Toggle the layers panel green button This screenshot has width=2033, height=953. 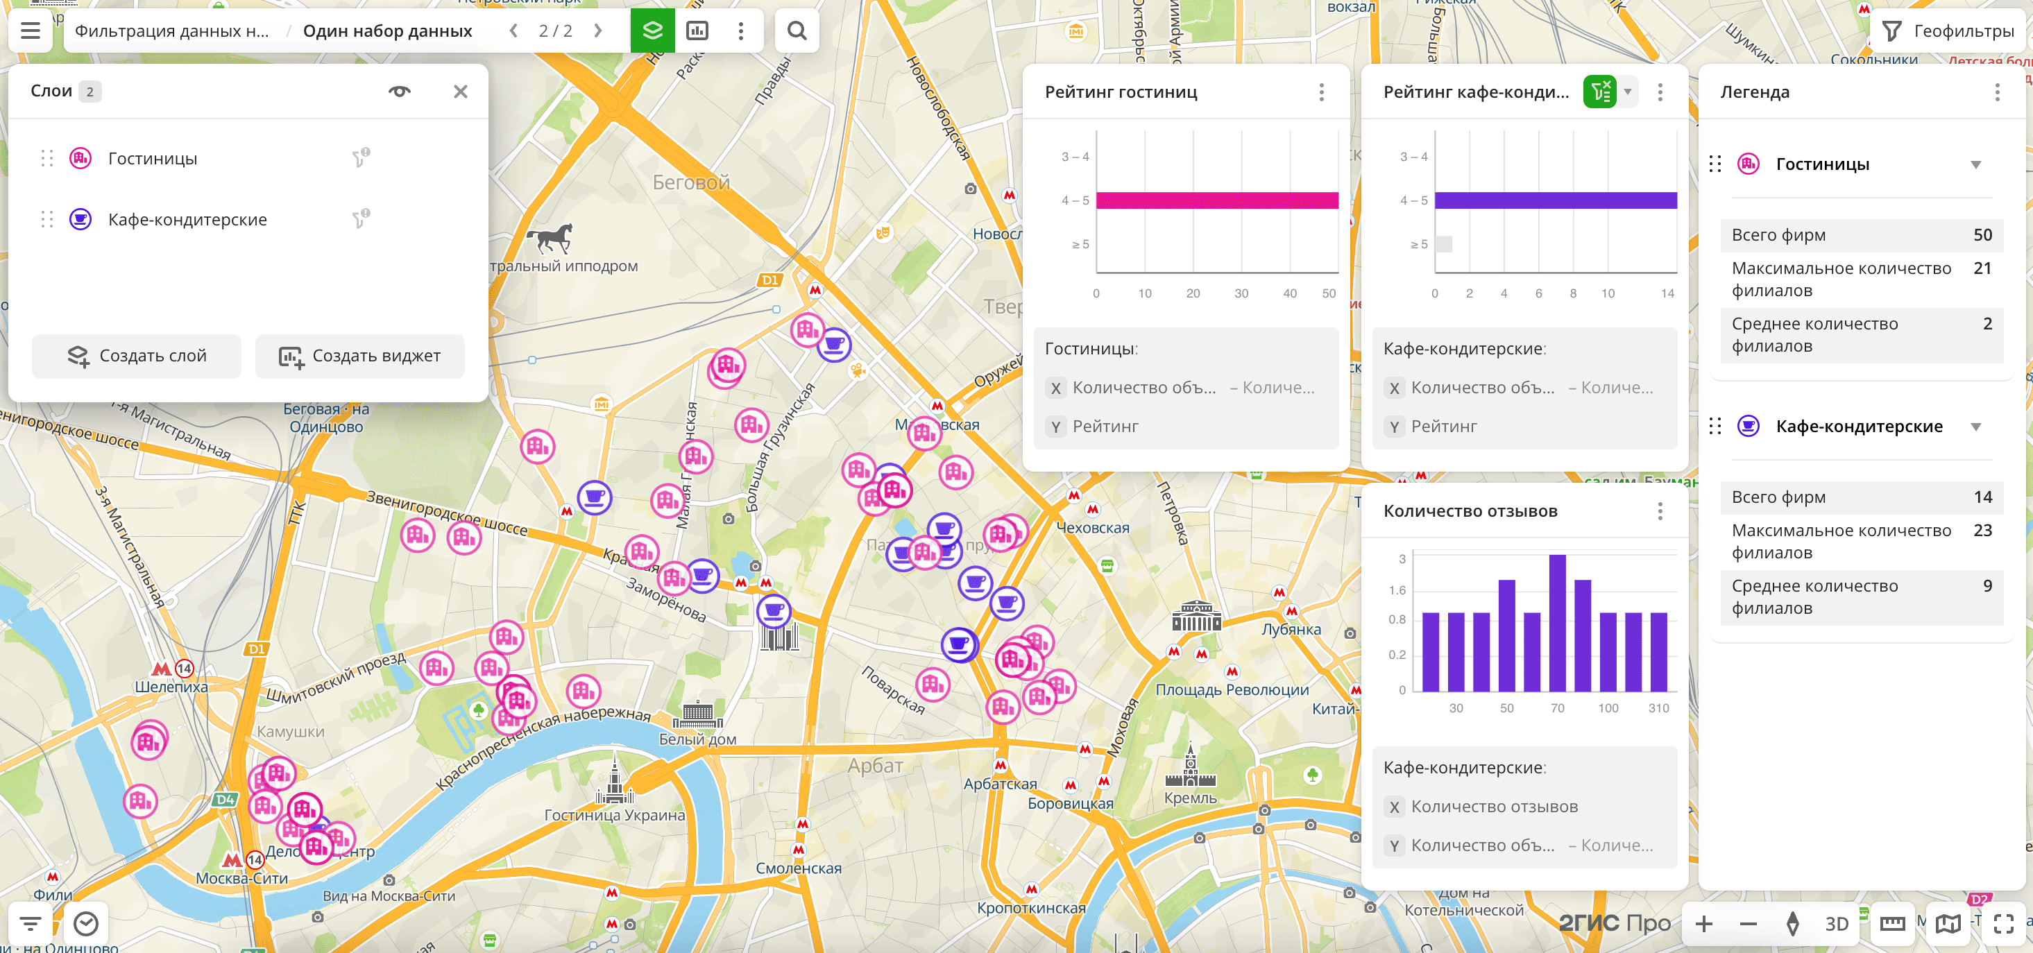coord(652,31)
